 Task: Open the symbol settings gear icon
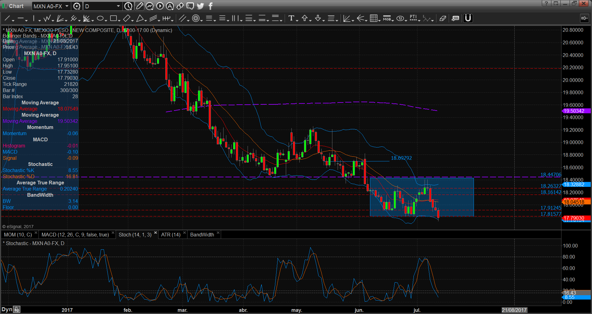coord(77,6)
